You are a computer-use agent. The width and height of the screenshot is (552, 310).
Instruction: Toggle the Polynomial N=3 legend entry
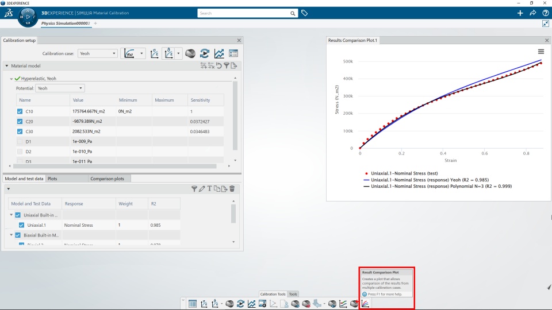click(x=437, y=186)
